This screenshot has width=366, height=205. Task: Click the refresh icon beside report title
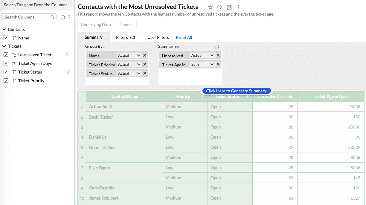pos(219,7)
